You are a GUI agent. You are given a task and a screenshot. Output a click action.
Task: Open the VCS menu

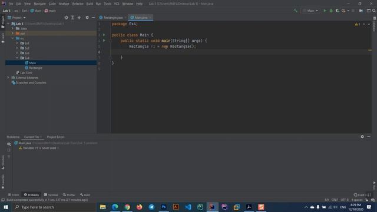[x=117, y=4]
